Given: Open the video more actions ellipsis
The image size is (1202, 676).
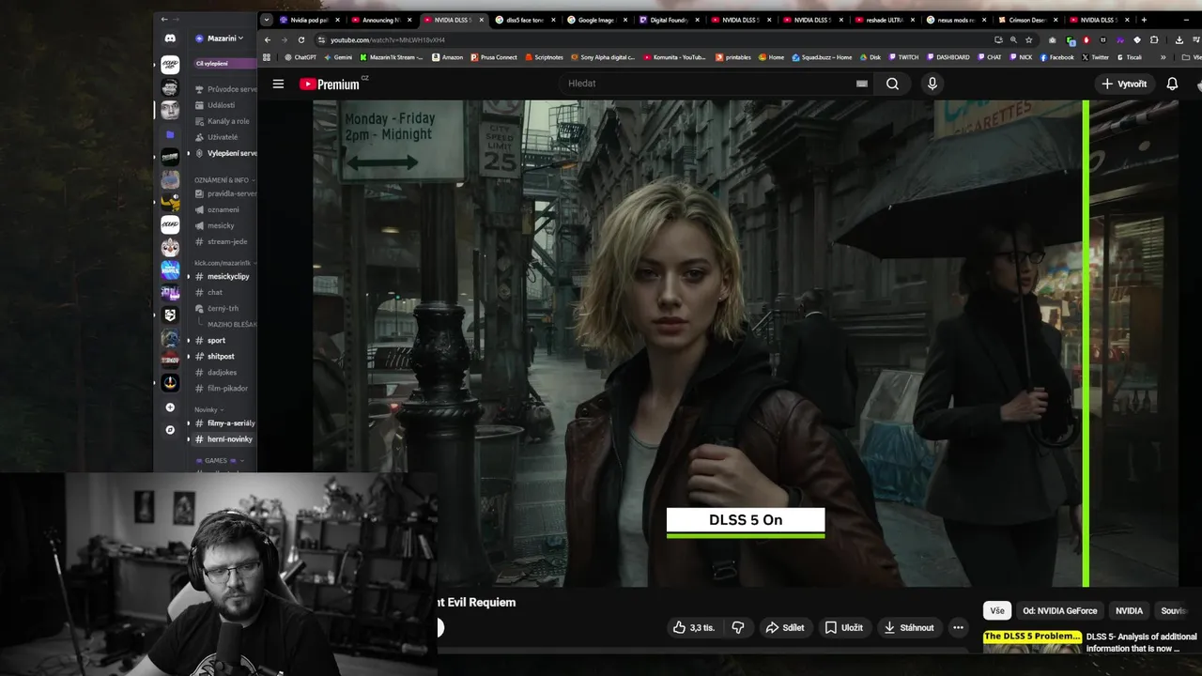Looking at the screenshot, I should tap(958, 627).
